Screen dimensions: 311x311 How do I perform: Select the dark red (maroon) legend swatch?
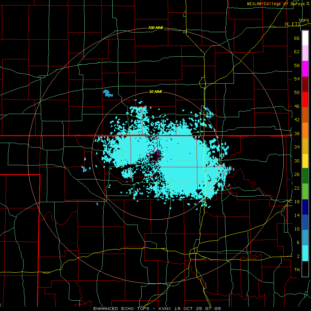(305, 84)
